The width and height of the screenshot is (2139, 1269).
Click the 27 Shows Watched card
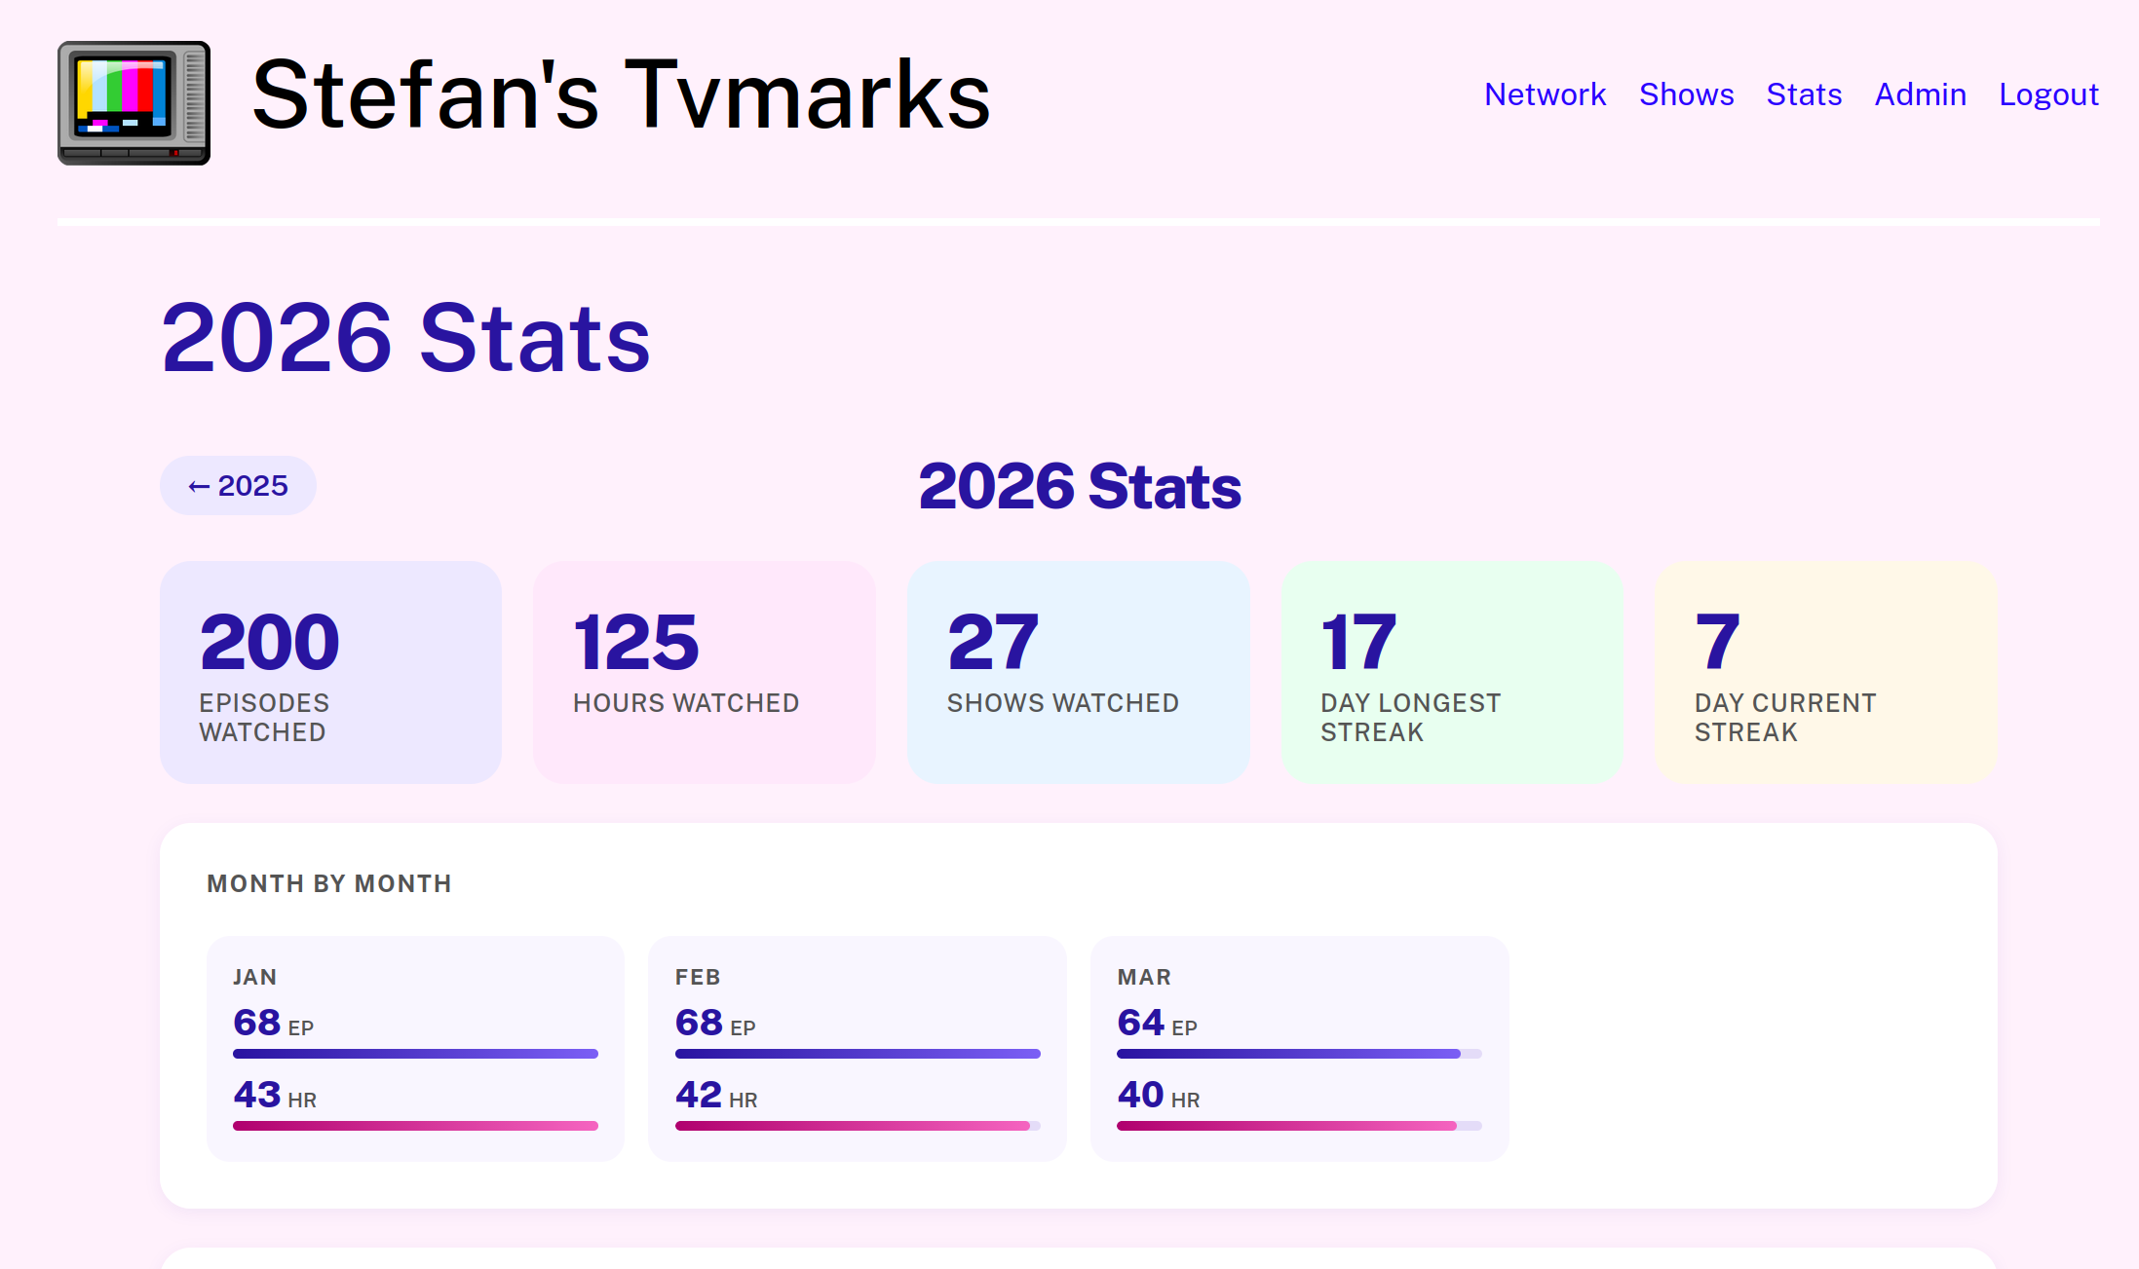coord(1078,672)
